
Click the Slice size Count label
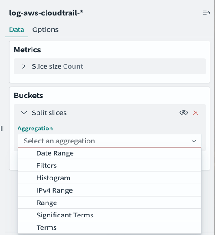tap(57, 66)
